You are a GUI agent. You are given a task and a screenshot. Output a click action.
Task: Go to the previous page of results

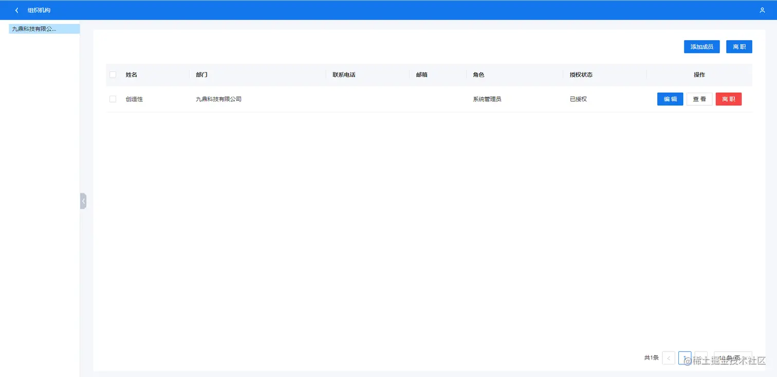click(669, 358)
